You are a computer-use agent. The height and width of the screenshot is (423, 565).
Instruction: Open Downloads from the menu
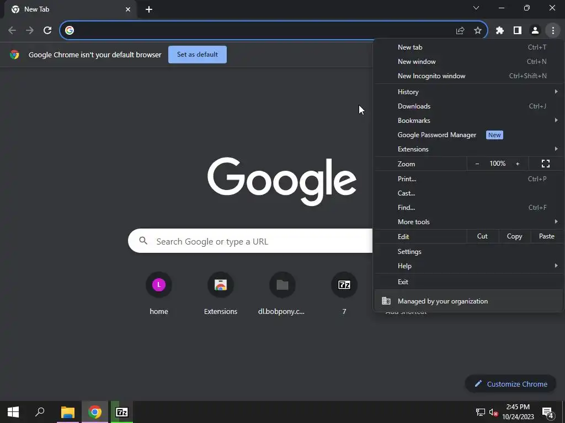pos(468,106)
